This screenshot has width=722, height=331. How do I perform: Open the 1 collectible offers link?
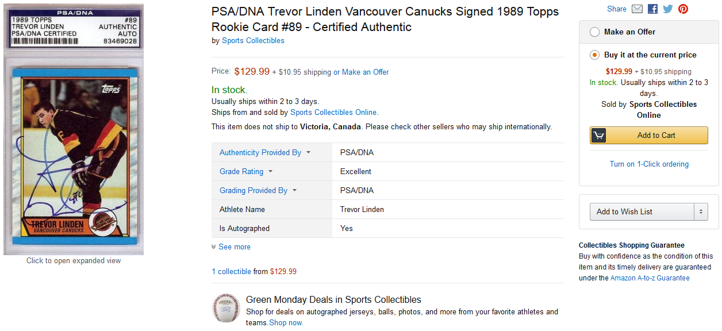(x=232, y=272)
